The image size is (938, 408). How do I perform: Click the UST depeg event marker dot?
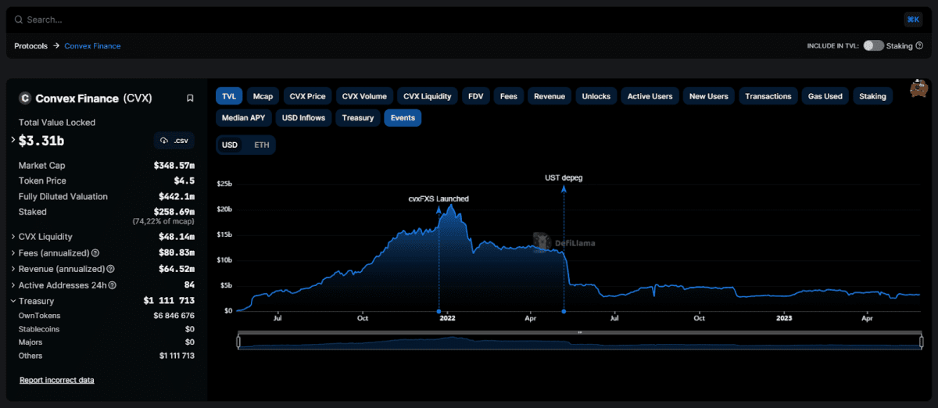point(564,311)
